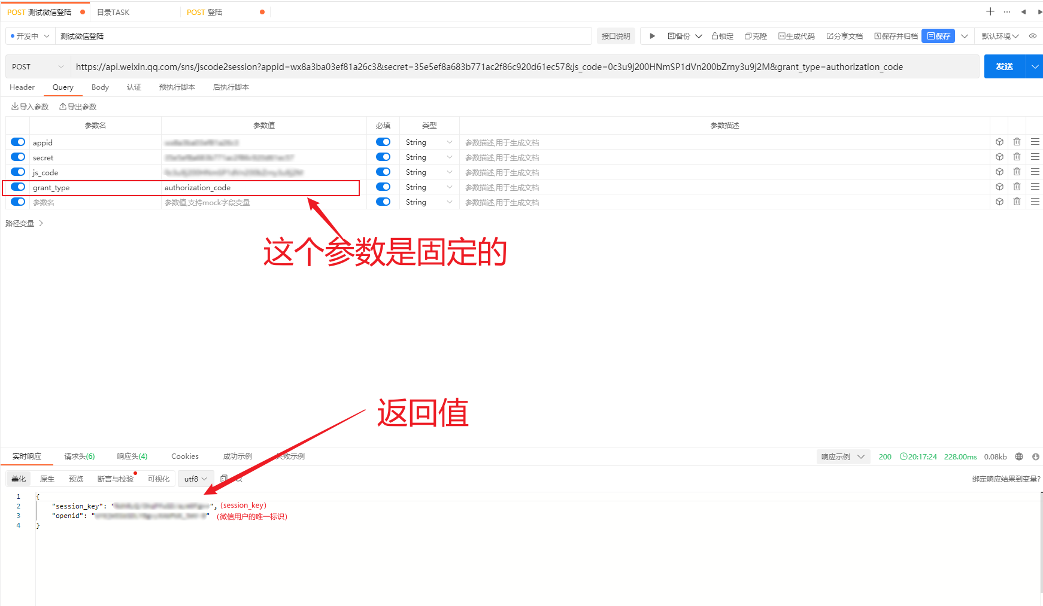
Task: Click 保存并归档 save and archive
Action: point(896,36)
